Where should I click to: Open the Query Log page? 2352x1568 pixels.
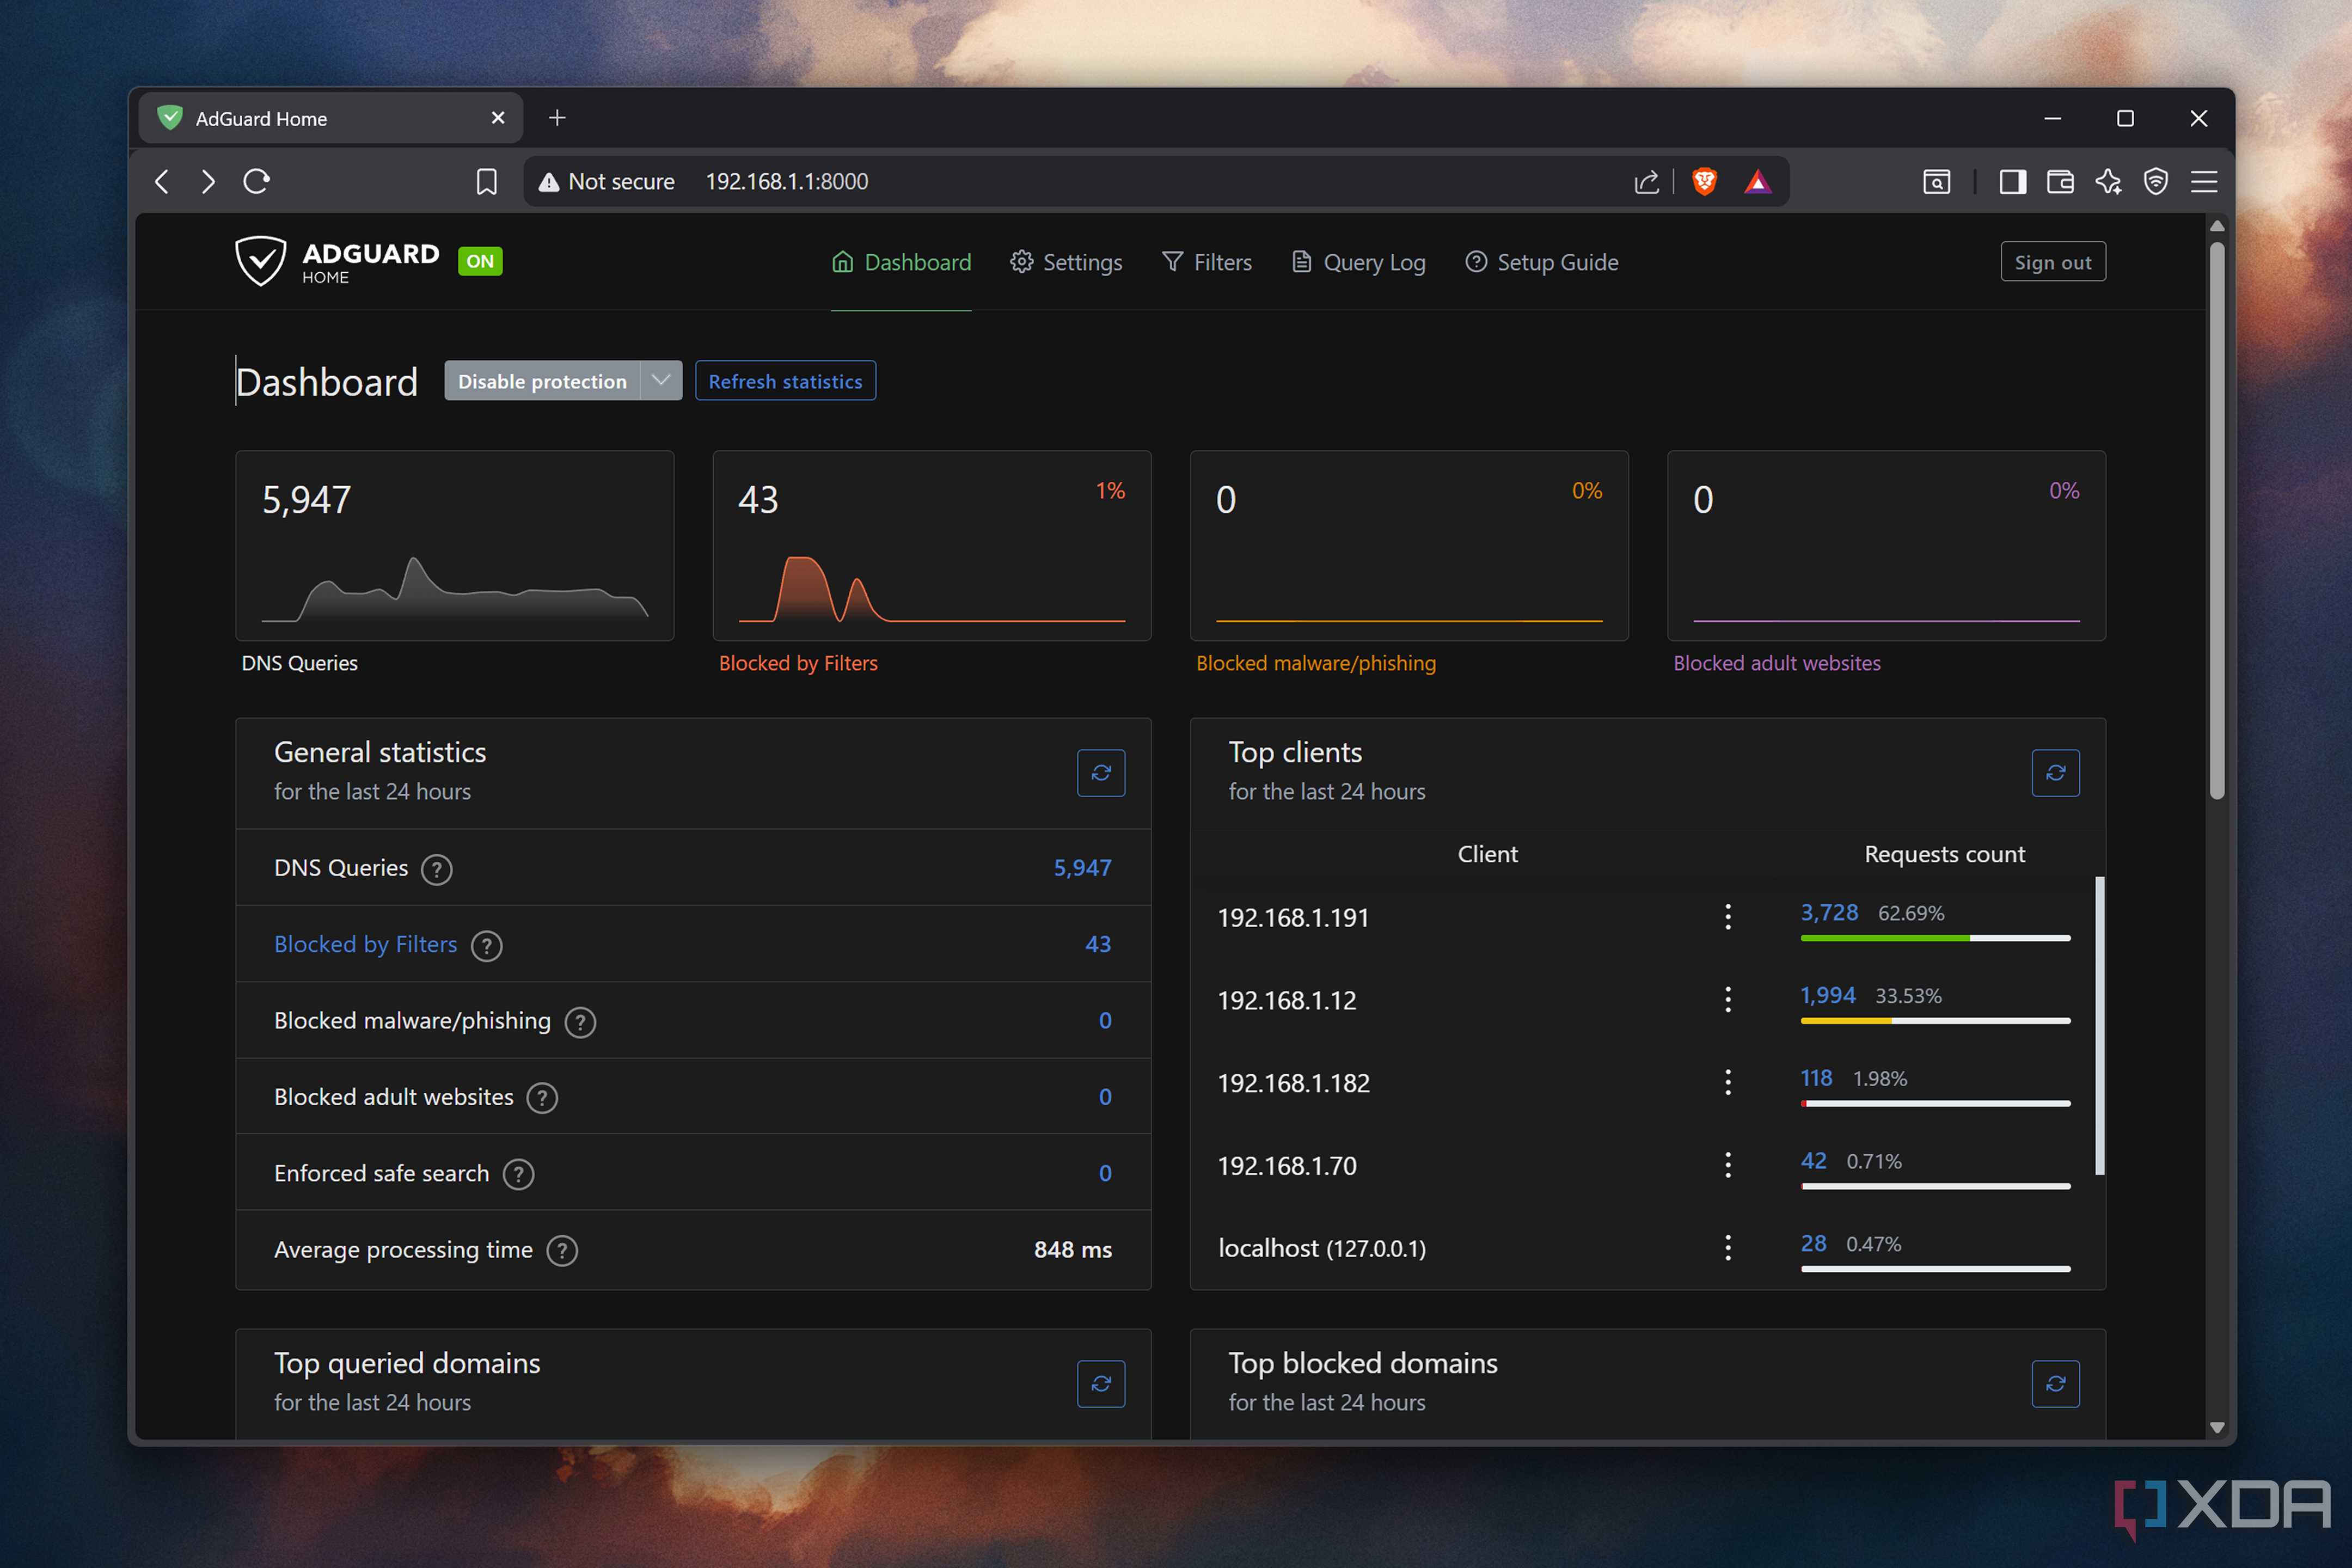coord(1358,262)
